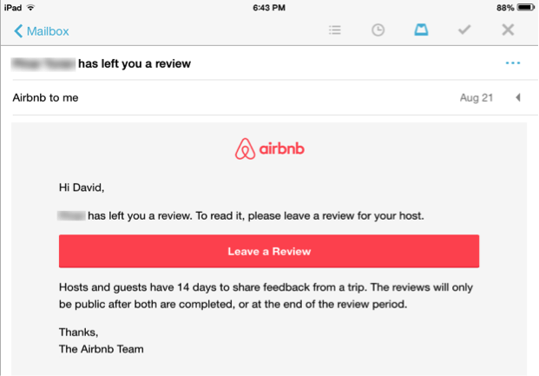Tap the 6:43 PM clock

269,7
